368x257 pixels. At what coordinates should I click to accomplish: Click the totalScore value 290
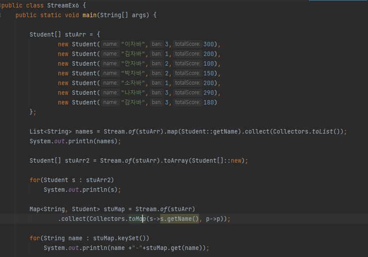tap(209, 93)
